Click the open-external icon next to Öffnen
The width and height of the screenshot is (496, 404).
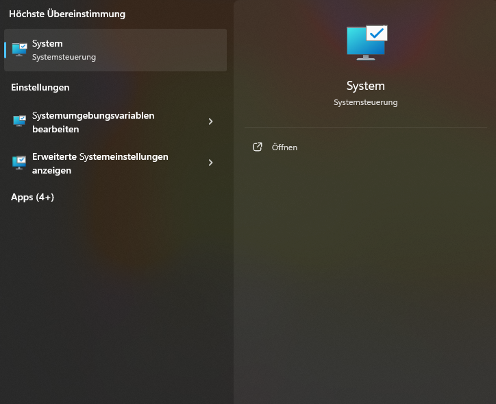[x=258, y=147]
